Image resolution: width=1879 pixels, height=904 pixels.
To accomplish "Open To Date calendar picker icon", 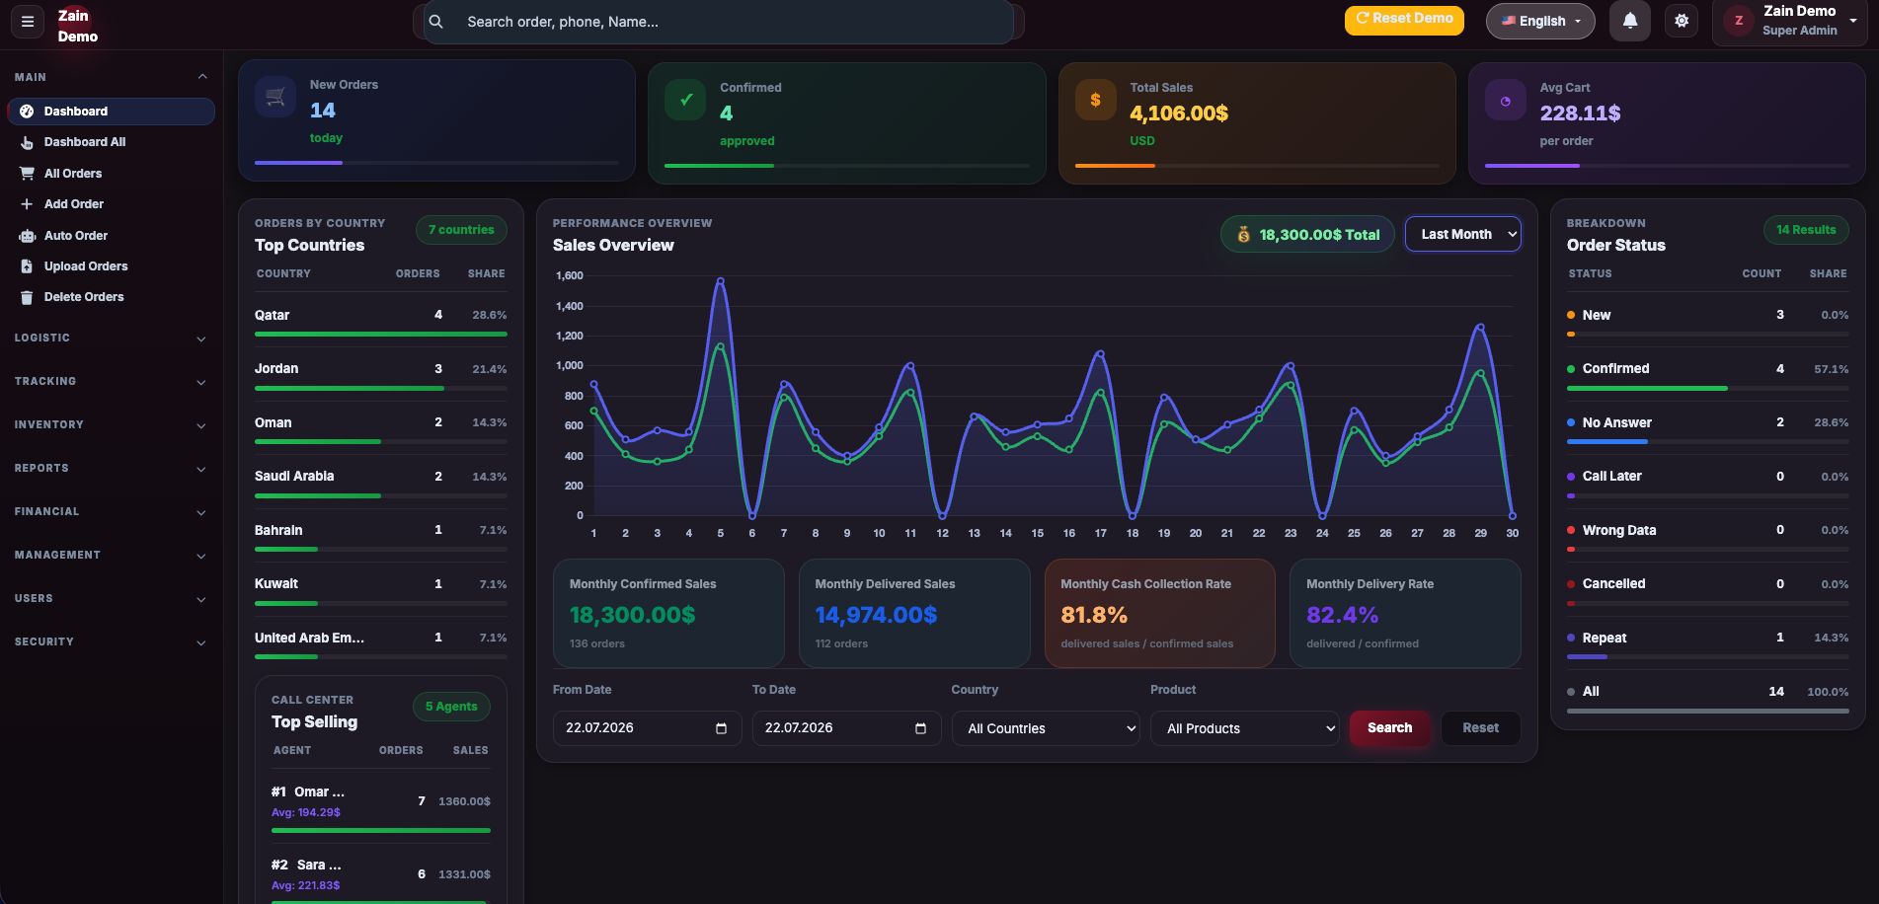I will point(920,728).
